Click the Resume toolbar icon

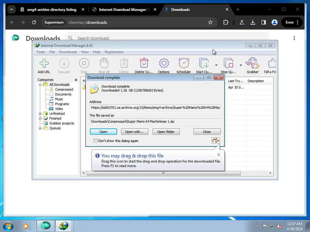tap(64, 63)
